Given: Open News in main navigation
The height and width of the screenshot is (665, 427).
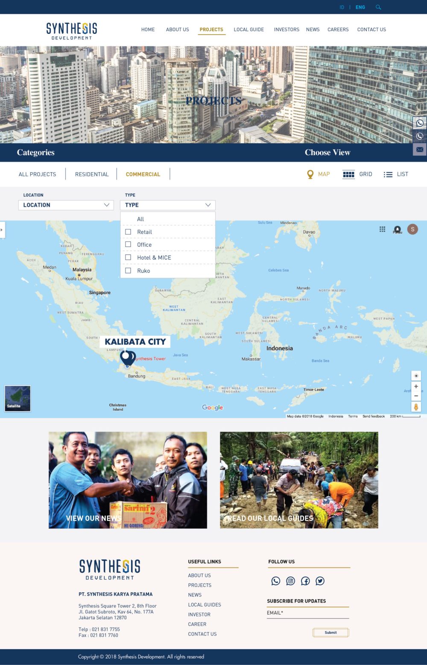Looking at the screenshot, I should pyautogui.click(x=313, y=29).
